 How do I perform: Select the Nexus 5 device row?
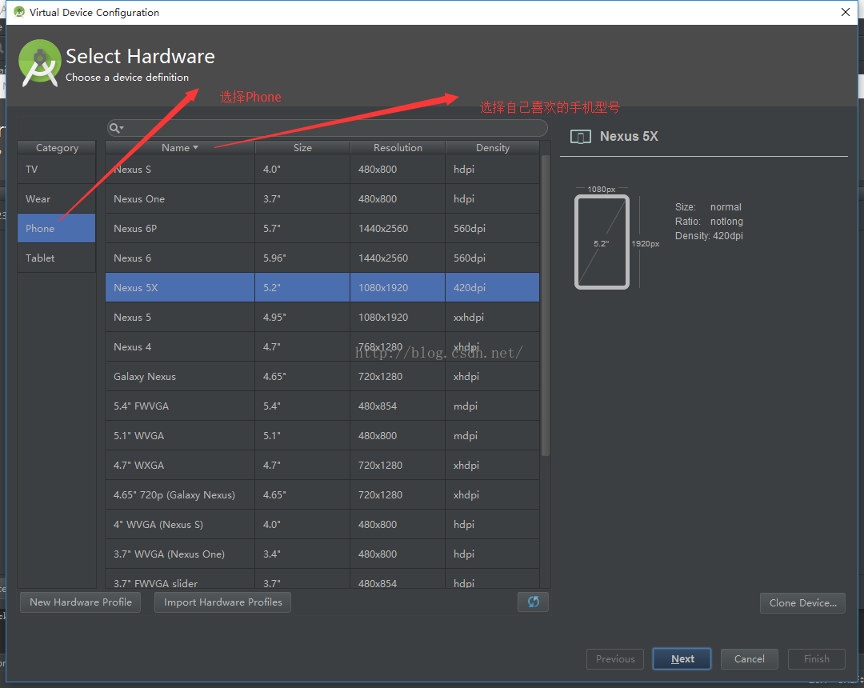[322, 318]
